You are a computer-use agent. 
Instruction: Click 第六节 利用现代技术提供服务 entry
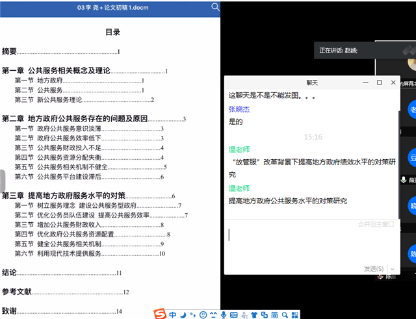(90, 253)
